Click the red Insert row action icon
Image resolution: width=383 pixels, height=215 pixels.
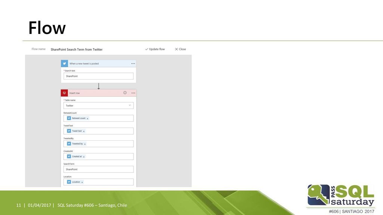click(64, 93)
